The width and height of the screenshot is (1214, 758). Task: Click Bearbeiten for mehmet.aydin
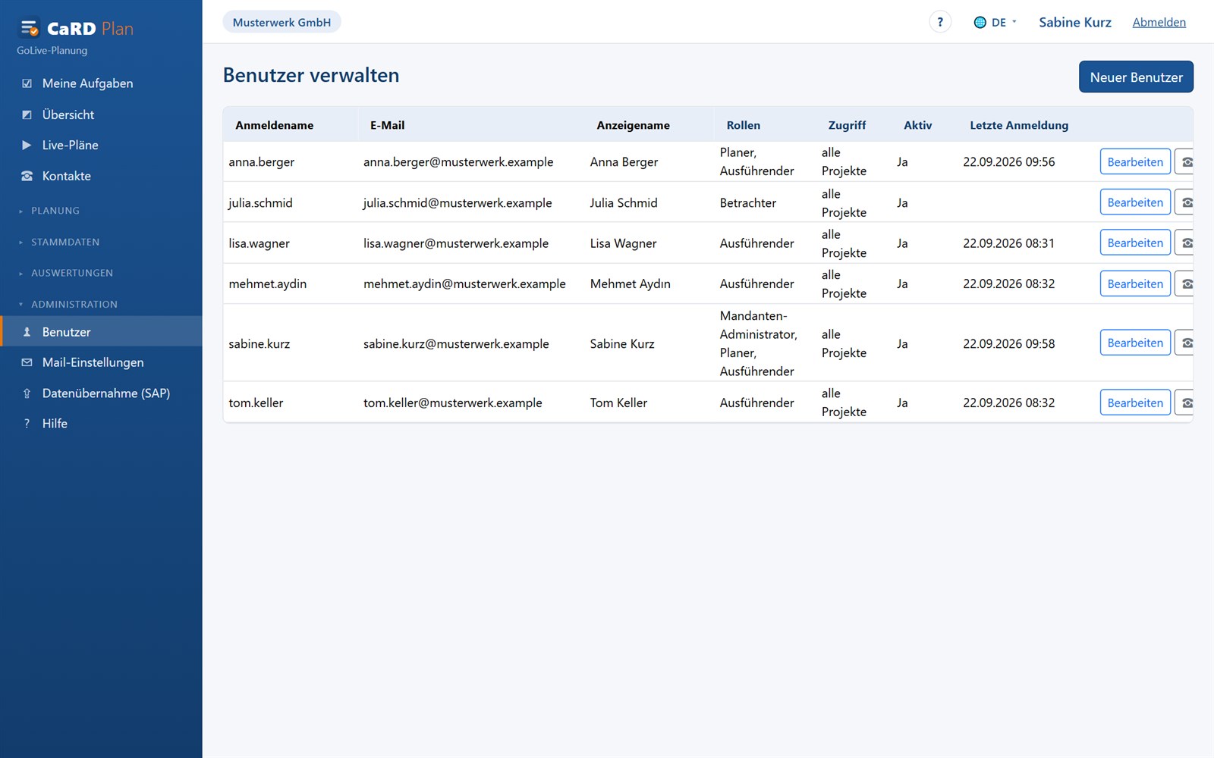click(1135, 283)
